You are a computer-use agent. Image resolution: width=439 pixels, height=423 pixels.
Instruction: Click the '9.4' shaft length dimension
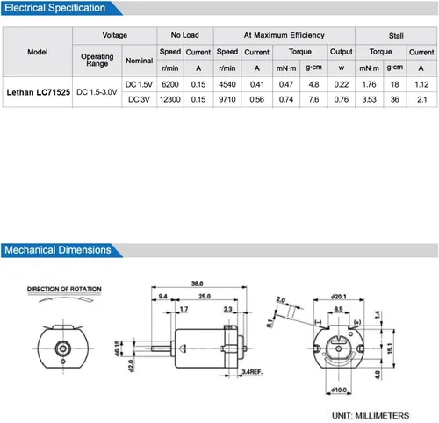coord(162,297)
